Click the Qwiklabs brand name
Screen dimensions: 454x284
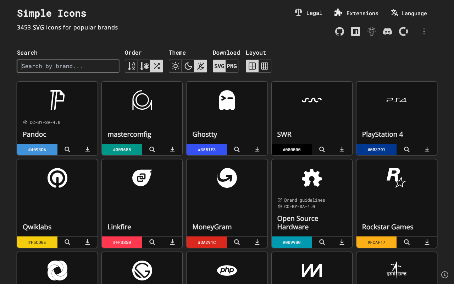[x=37, y=227]
